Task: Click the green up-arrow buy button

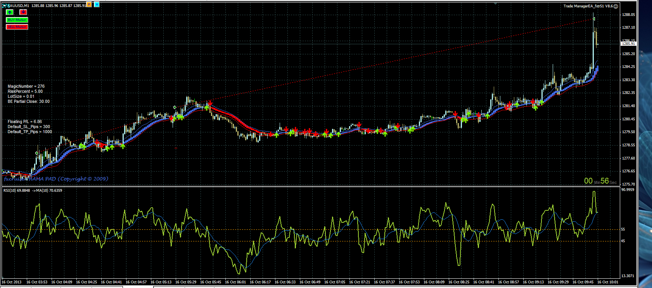Action: point(10,12)
